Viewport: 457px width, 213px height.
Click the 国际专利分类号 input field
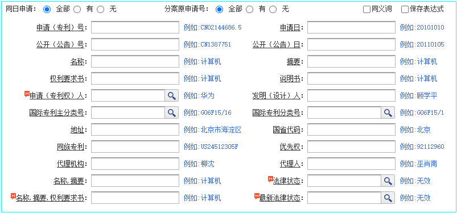tap(344, 112)
